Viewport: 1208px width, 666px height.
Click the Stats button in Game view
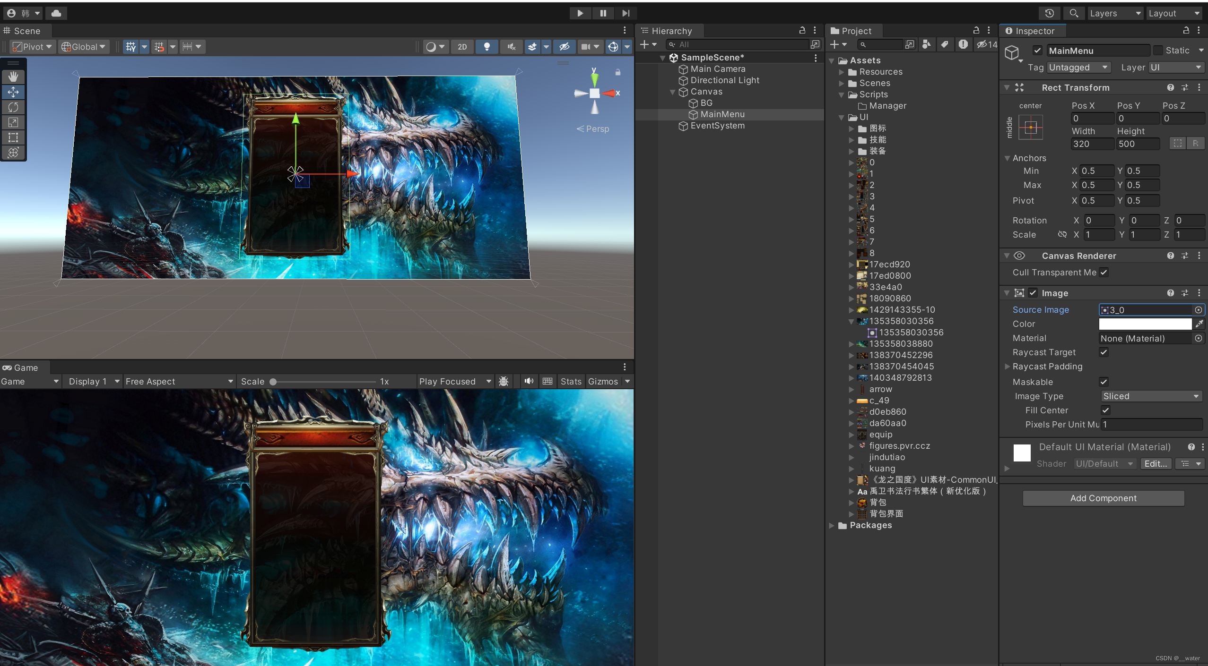571,381
